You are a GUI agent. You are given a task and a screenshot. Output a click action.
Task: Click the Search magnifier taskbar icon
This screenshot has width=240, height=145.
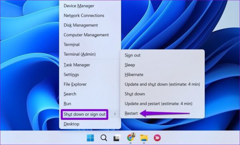(104, 138)
